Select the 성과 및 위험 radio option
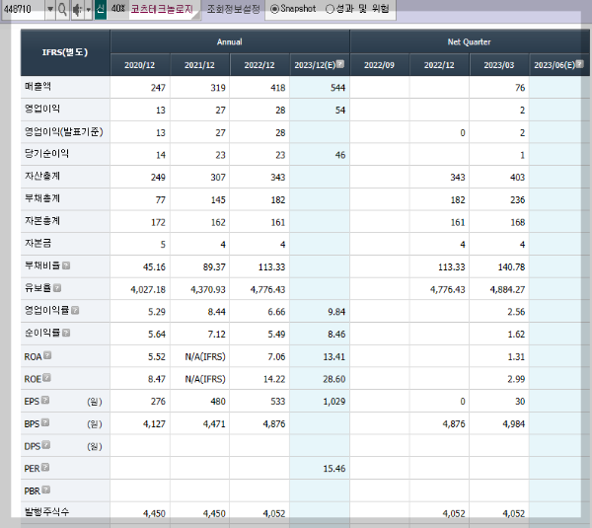Image resolution: width=592 pixels, height=528 pixels. tap(330, 9)
